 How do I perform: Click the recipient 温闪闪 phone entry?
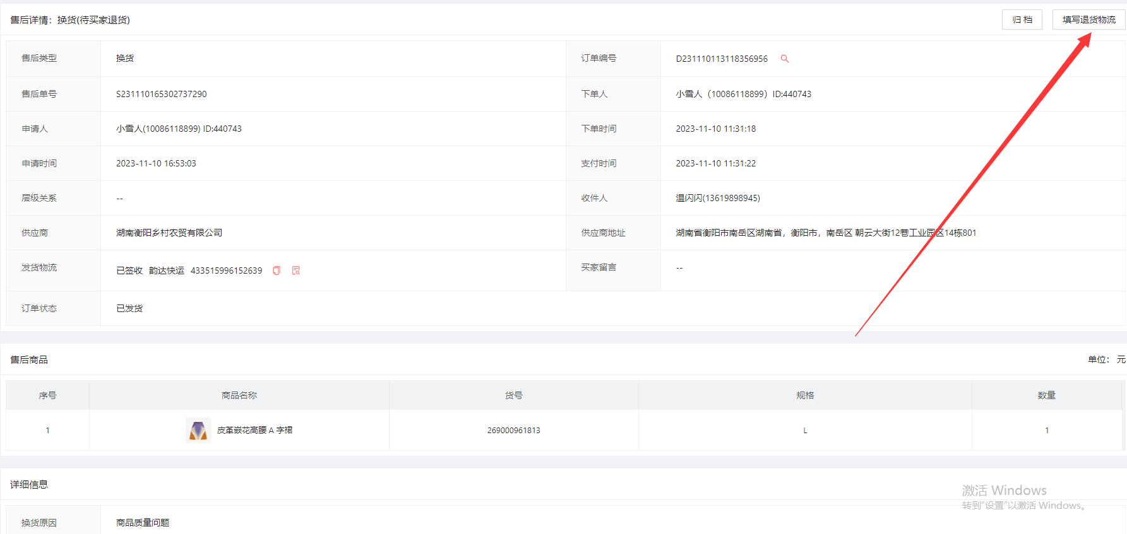718,198
